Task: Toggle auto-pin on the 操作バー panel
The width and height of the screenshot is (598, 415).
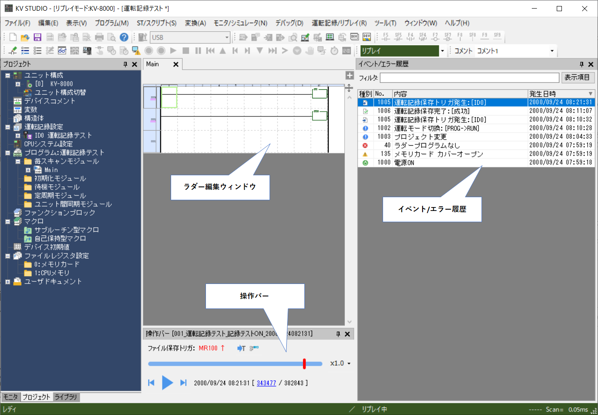Action: [x=338, y=333]
